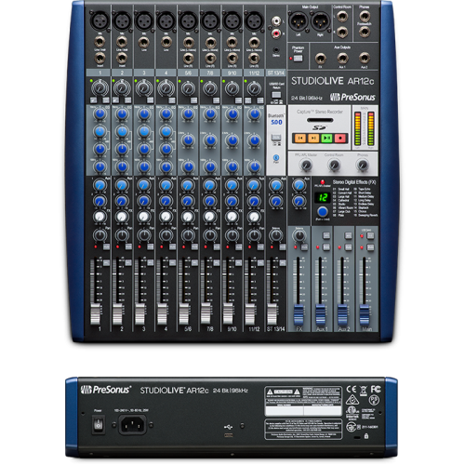Image resolution: width=465 pixels, height=465 pixels.
Task: Toggle channel 1 mute button
Action: [x=106, y=246]
